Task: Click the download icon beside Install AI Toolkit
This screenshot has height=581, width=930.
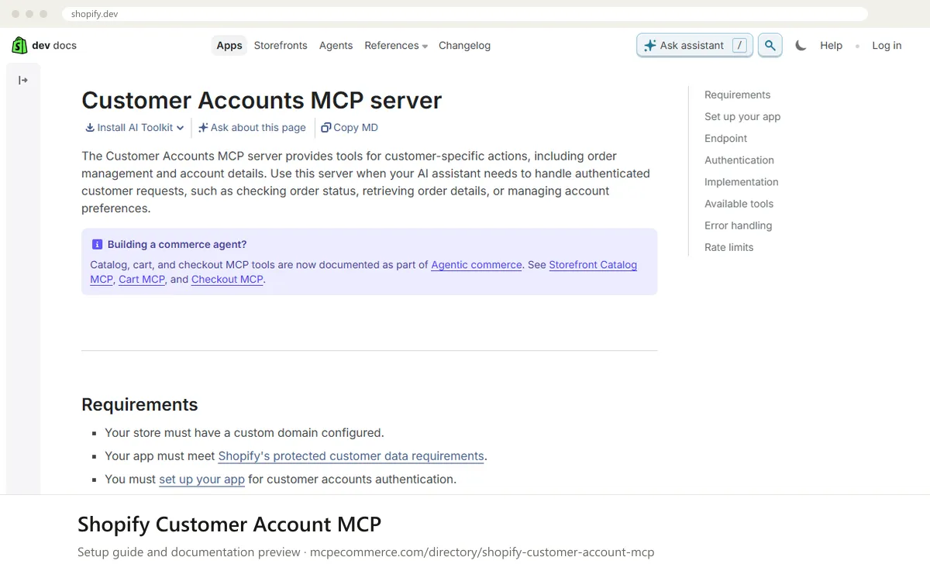Action: (x=90, y=128)
